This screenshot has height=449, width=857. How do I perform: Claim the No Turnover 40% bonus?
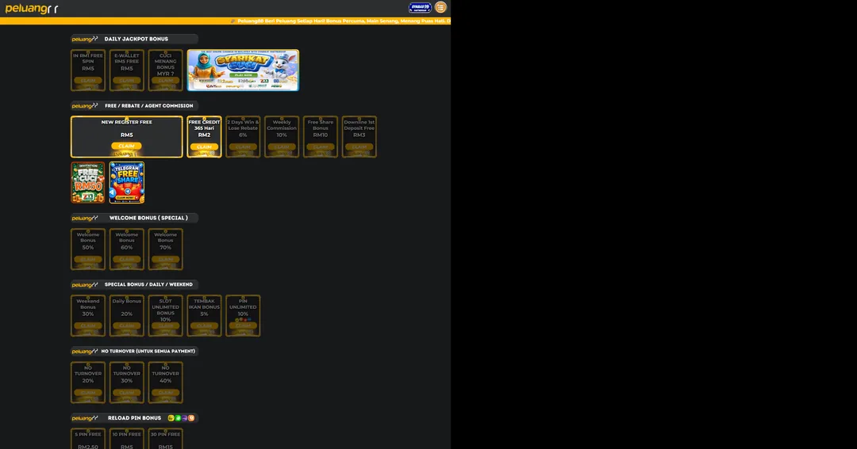166,392
